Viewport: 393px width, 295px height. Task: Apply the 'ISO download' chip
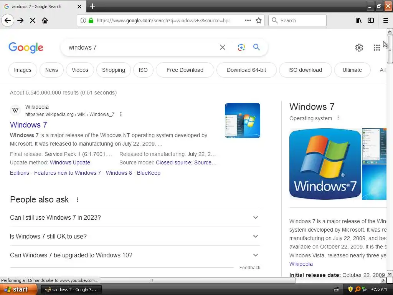[x=305, y=70]
